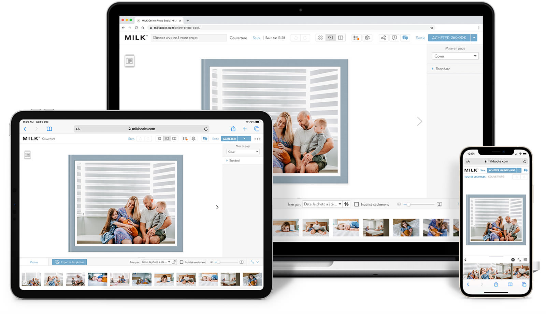The height and width of the screenshot is (314, 546).
Task: Open Safari tabs overview on tablet
Action: point(257,129)
